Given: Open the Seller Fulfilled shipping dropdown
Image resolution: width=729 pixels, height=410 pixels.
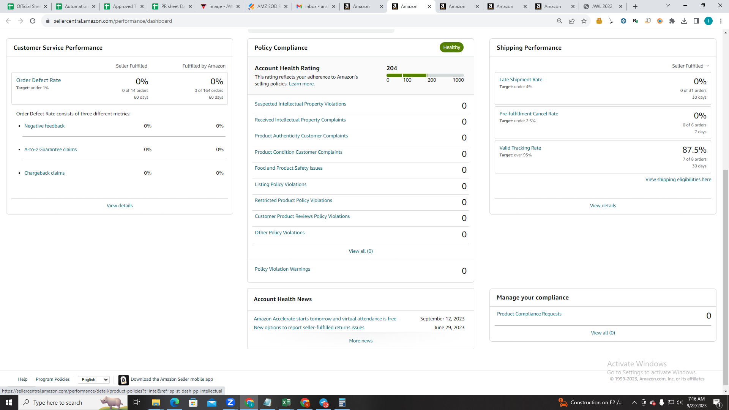Looking at the screenshot, I should click(x=690, y=66).
